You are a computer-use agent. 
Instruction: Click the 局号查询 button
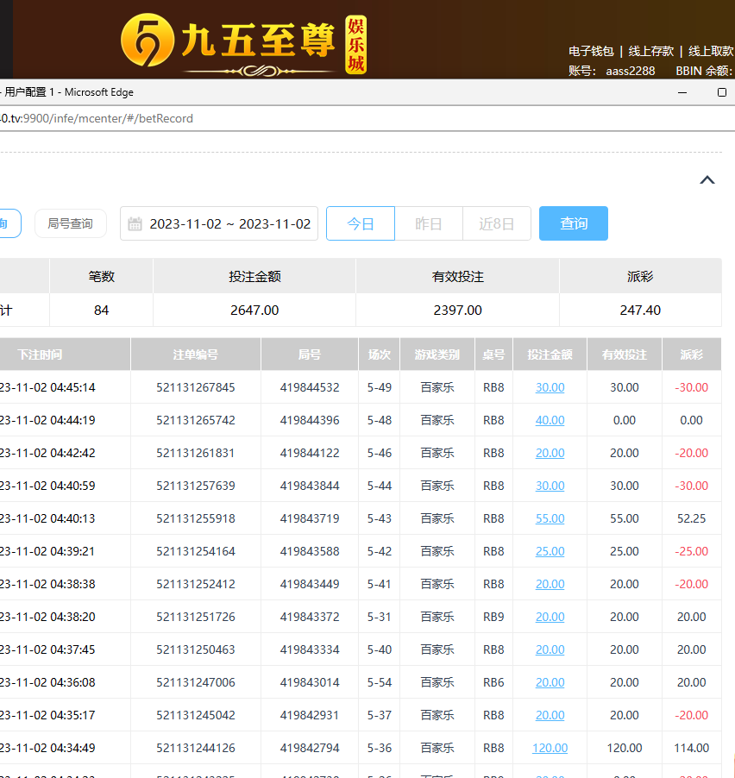coord(70,224)
